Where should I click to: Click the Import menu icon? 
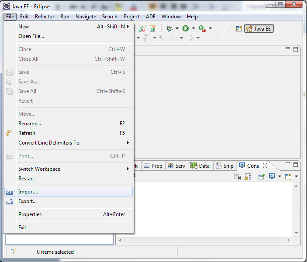coord(9,192)
